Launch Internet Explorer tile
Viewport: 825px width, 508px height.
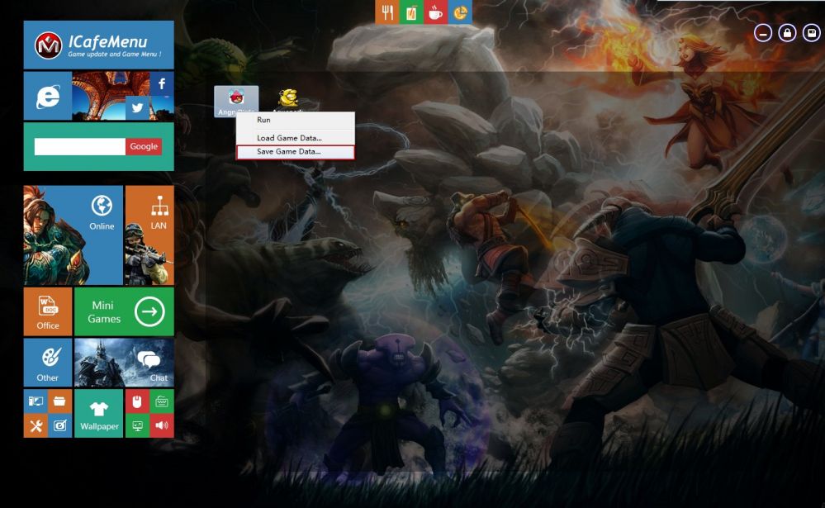[x=48, y=97]
